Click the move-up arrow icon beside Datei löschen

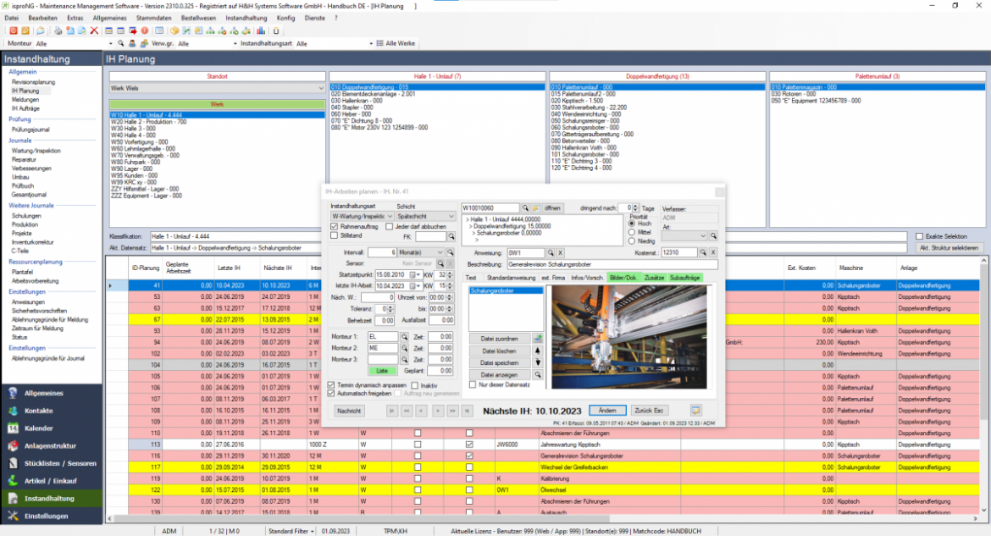click(537, 351)
